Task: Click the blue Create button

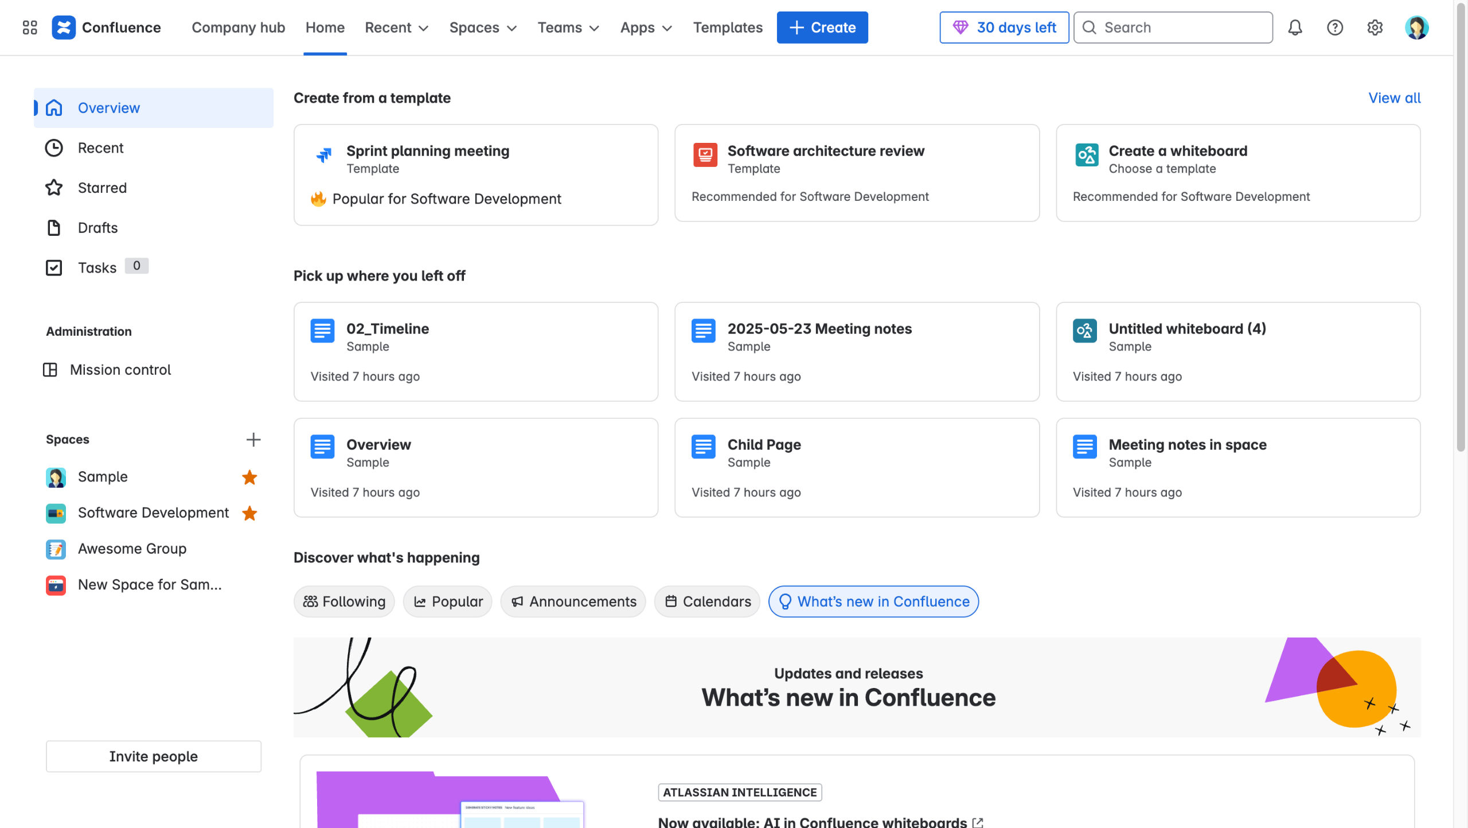Action: [822, 28]
